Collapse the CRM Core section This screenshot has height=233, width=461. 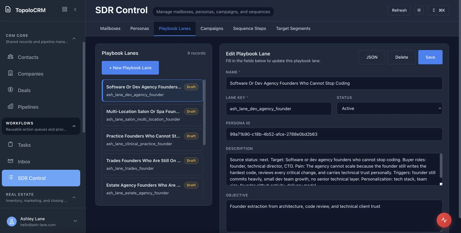(x=74, y=39)
